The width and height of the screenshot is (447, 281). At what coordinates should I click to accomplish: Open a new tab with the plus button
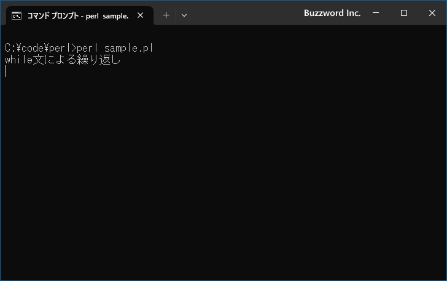pos(166,15)
